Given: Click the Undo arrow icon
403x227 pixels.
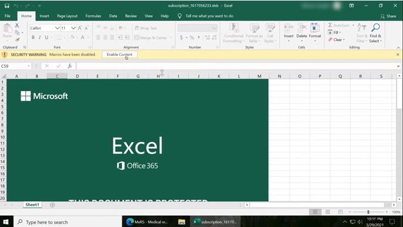Looking at the screenshot, I should [x=16, y=6].
